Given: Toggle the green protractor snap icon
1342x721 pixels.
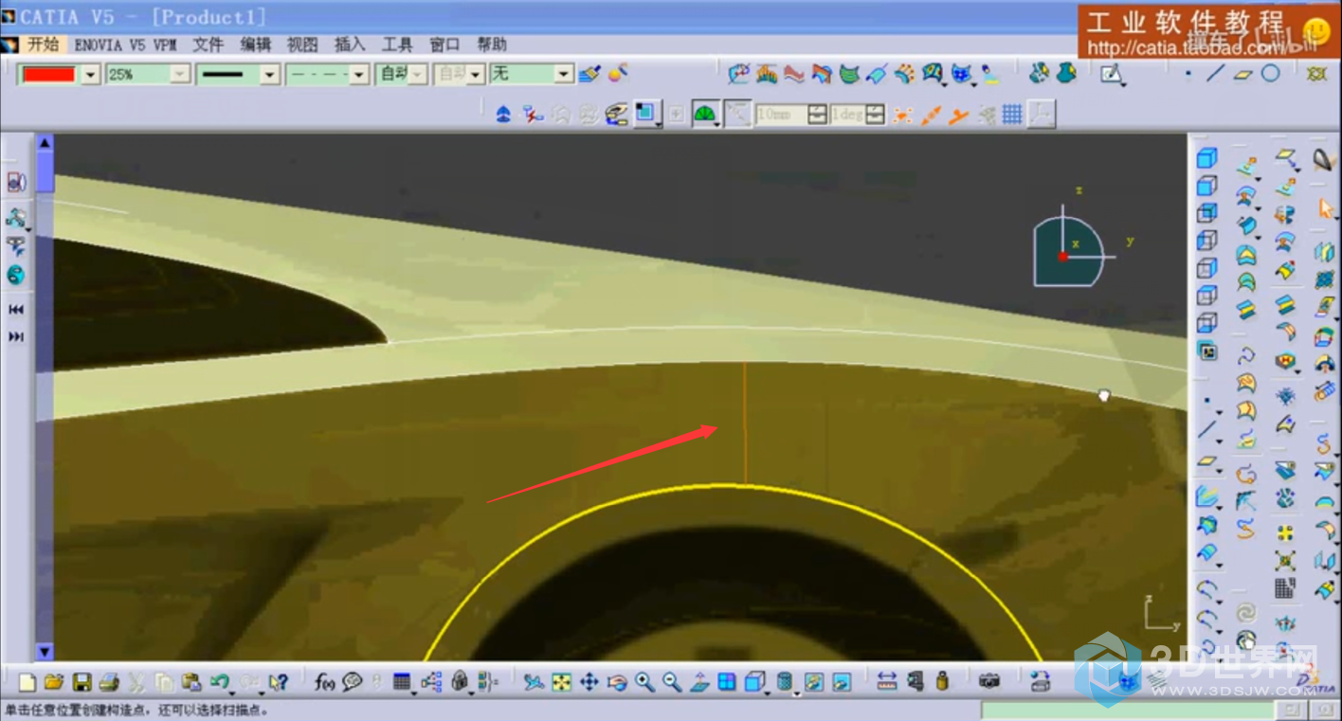Looking at the screenshot, I should 704,115.
